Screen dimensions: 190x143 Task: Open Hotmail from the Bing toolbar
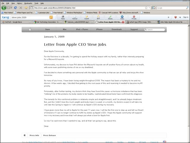click(75, 17)
